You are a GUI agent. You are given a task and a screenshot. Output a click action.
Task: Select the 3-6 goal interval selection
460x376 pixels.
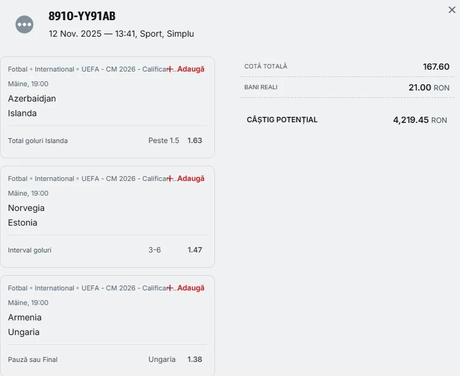point(155,250)
